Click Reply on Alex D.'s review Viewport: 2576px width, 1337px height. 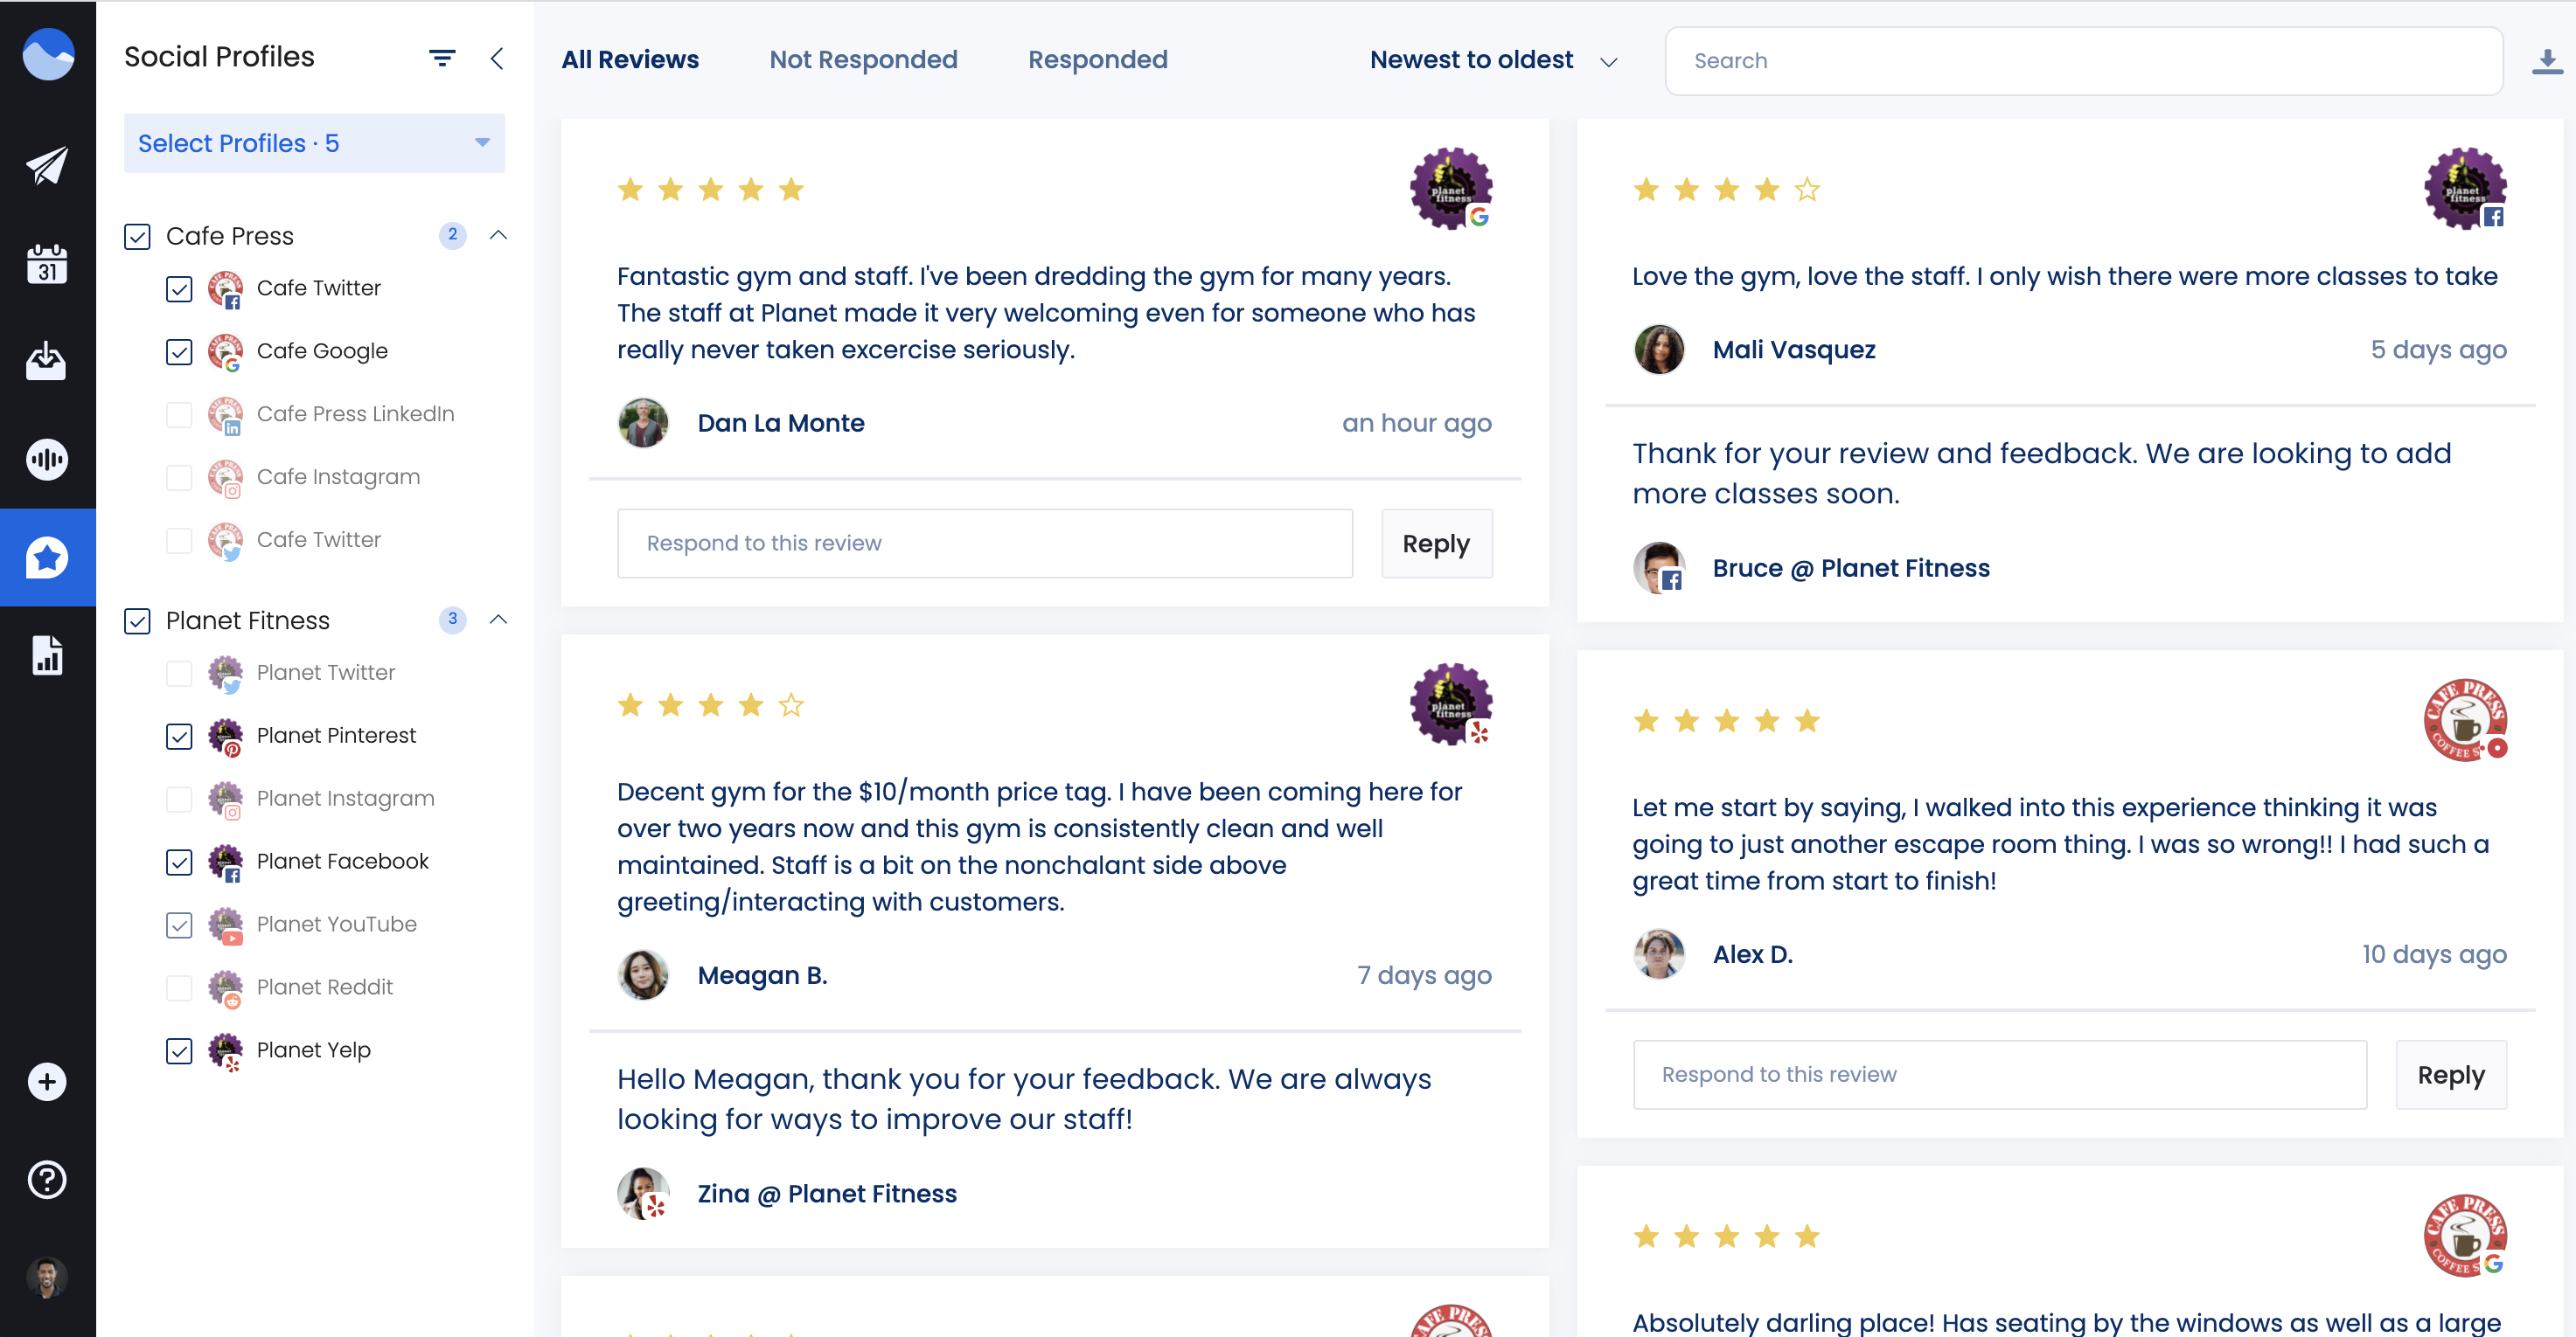pyautogui.click(x=2450, y=1074)
